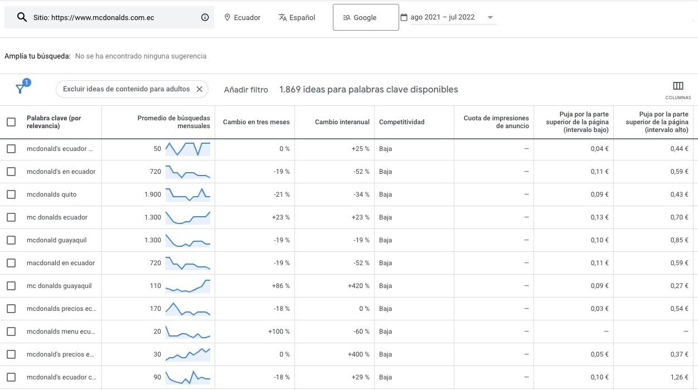View trend sparkline for mc donalds ecuador
This screenshot has height=390, width=698.
(x=188, y=217)
